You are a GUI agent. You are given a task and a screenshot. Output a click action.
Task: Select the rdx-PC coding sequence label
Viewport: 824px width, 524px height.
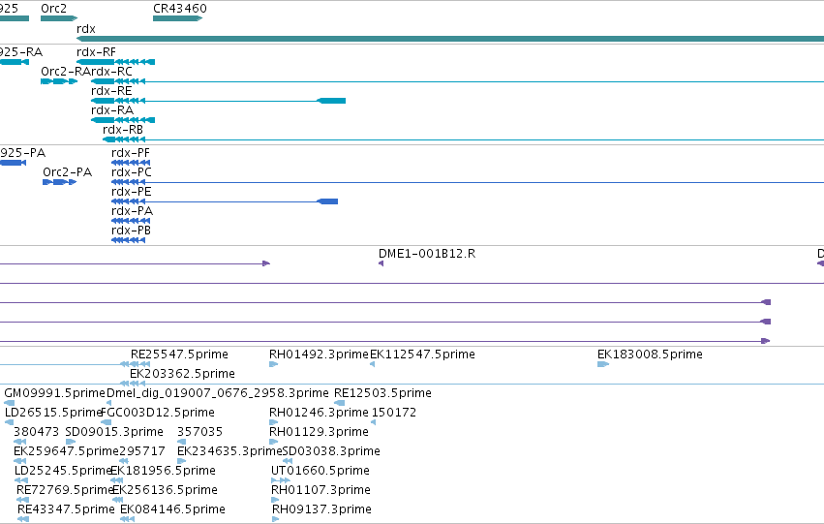tap(132, 172)
